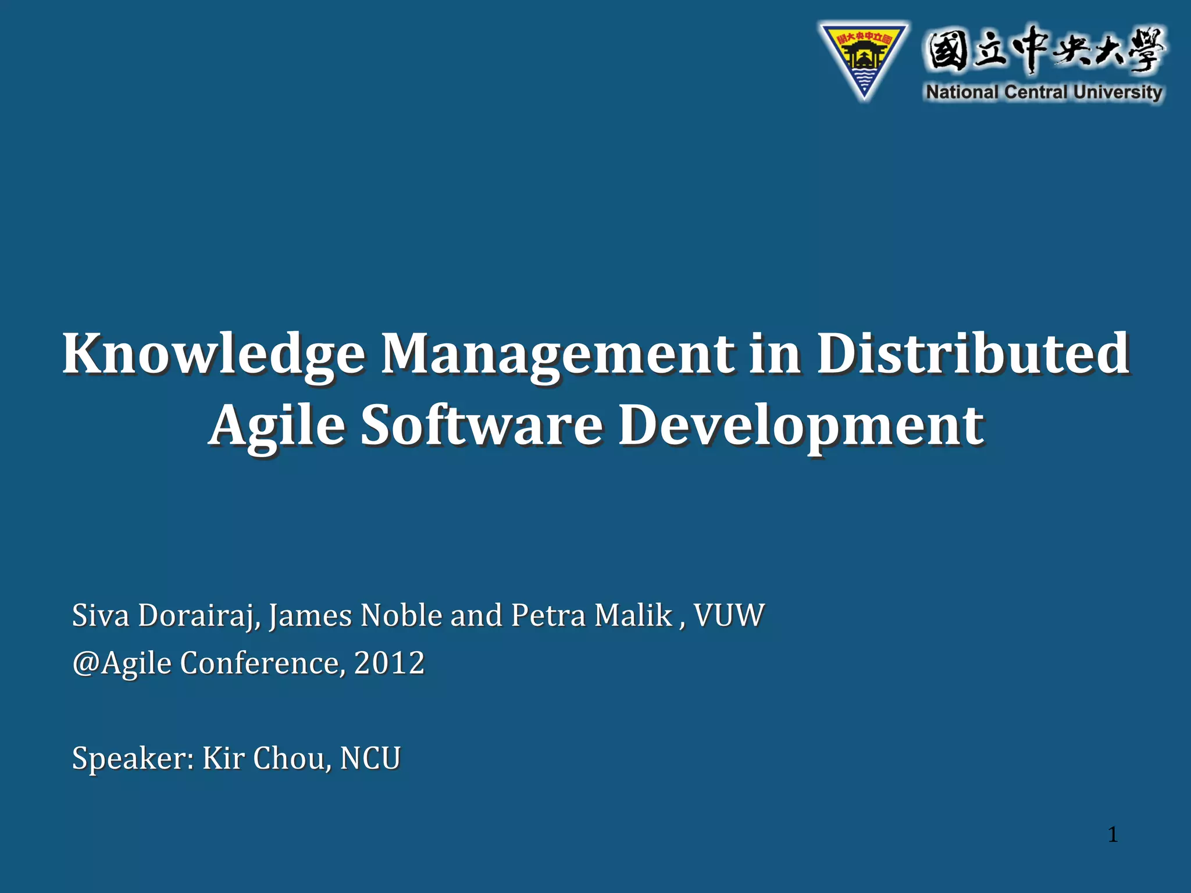
Task: Click the year '2012'
Action: 389,663
